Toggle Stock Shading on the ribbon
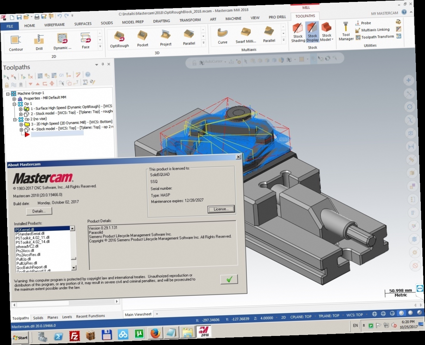 pos(298,33)
